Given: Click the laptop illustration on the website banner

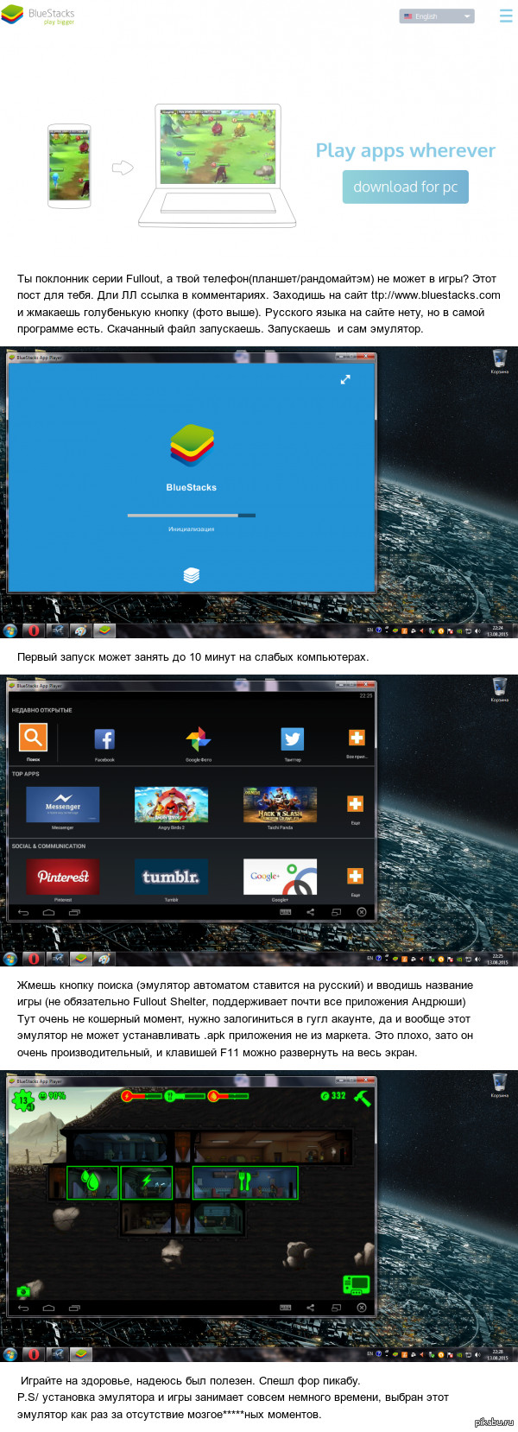Looking at the screenshot, I should click(x=218, y=166).
